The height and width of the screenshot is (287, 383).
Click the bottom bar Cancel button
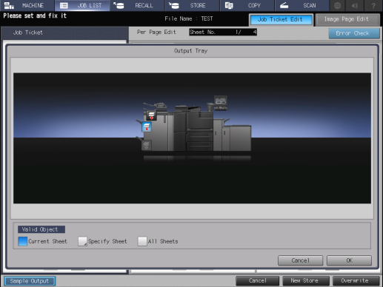[x=258, y=280]
